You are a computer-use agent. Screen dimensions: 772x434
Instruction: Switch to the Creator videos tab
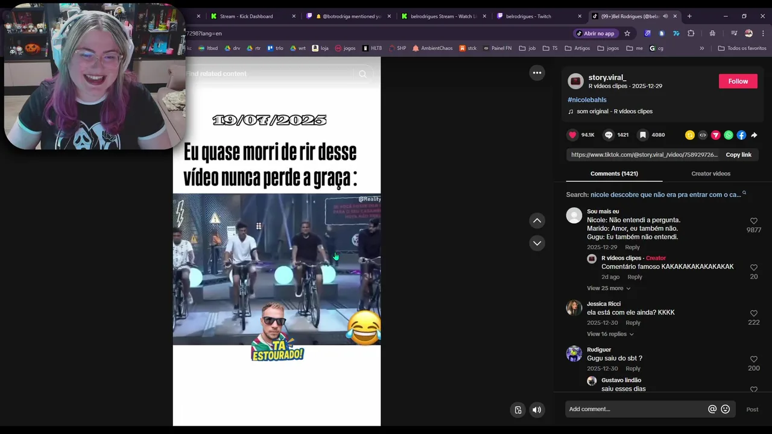(710, 174)
